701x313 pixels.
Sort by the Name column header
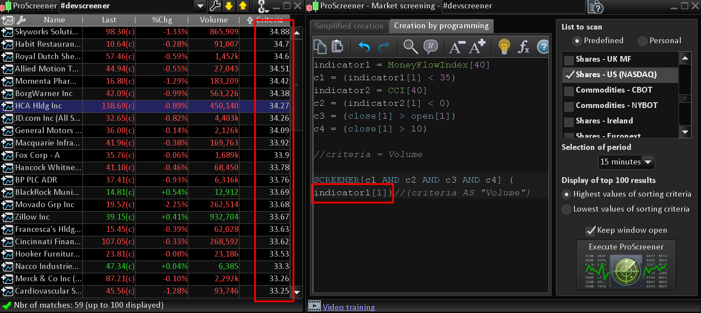pyautogui.click(x=55, y=20)
